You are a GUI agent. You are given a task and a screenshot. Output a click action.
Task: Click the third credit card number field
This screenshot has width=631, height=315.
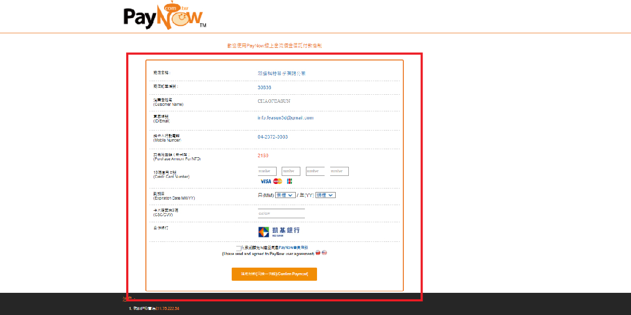coord(315,171)
